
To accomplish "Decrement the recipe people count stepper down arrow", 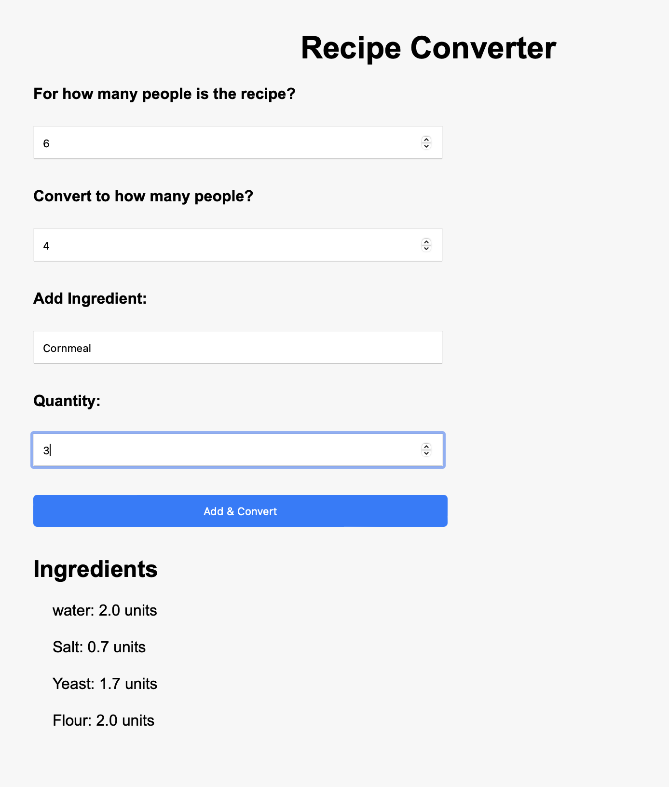I will pyautogui.click(x=426, y=146).
